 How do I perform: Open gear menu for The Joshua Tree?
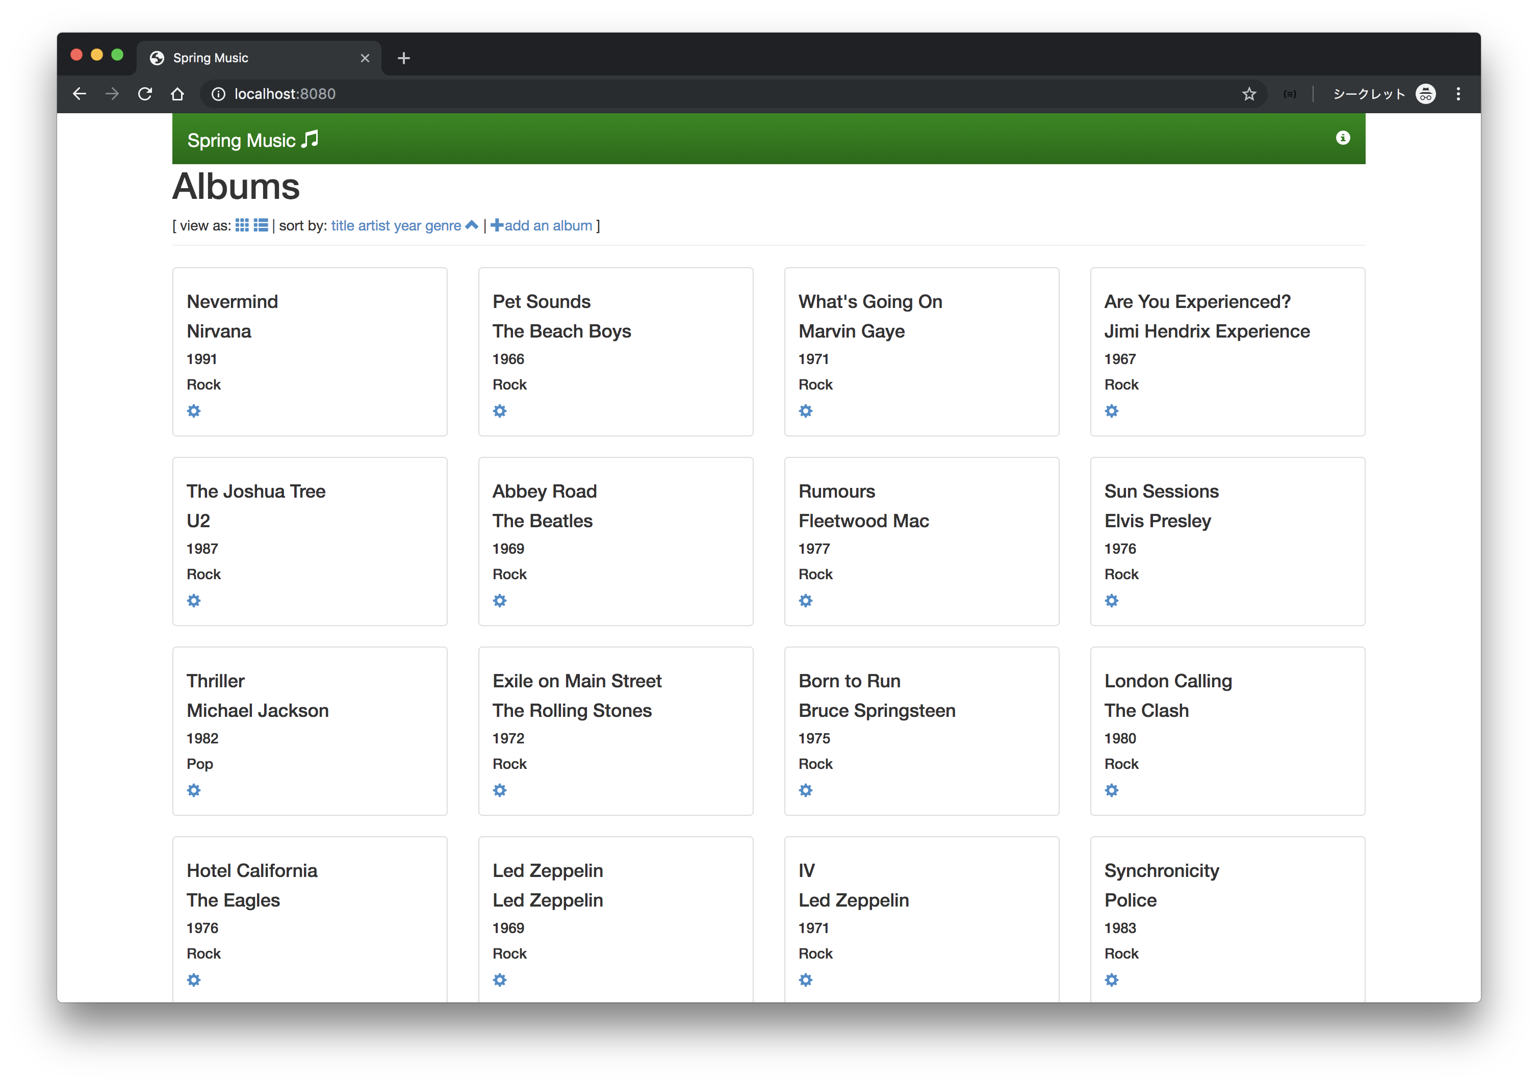coord(194,600)
